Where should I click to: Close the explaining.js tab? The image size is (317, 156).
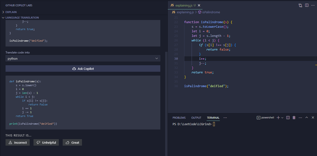point(199,5)
